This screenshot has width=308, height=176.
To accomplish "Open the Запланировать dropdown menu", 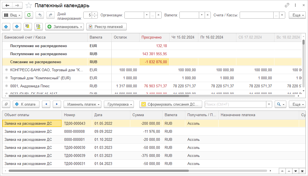I will point(65,27).
